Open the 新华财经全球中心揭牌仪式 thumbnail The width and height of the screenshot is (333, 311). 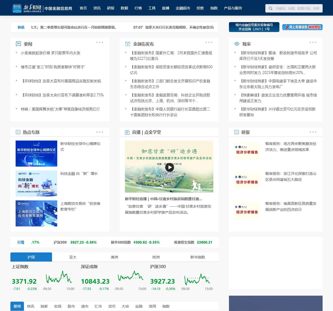click(x=36, y=154)
